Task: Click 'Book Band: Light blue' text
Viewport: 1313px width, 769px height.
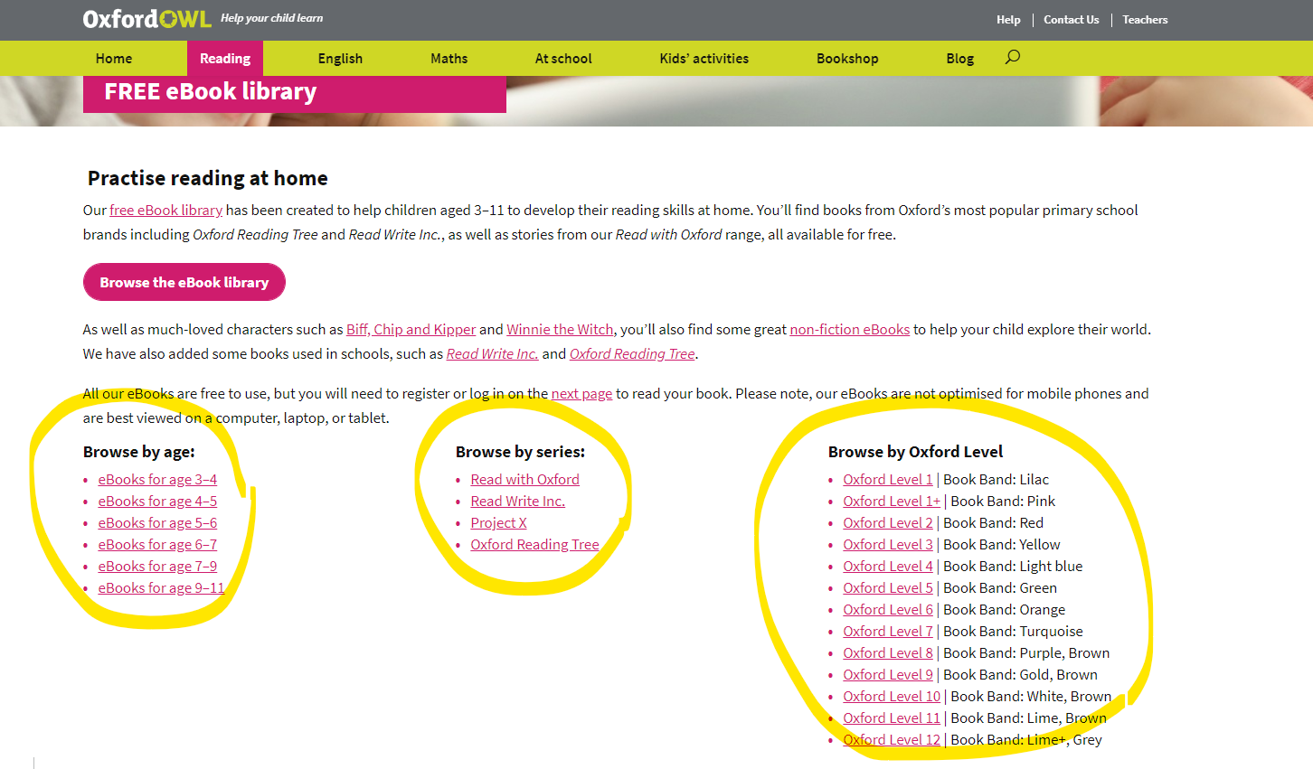Action: [1013, 566]
